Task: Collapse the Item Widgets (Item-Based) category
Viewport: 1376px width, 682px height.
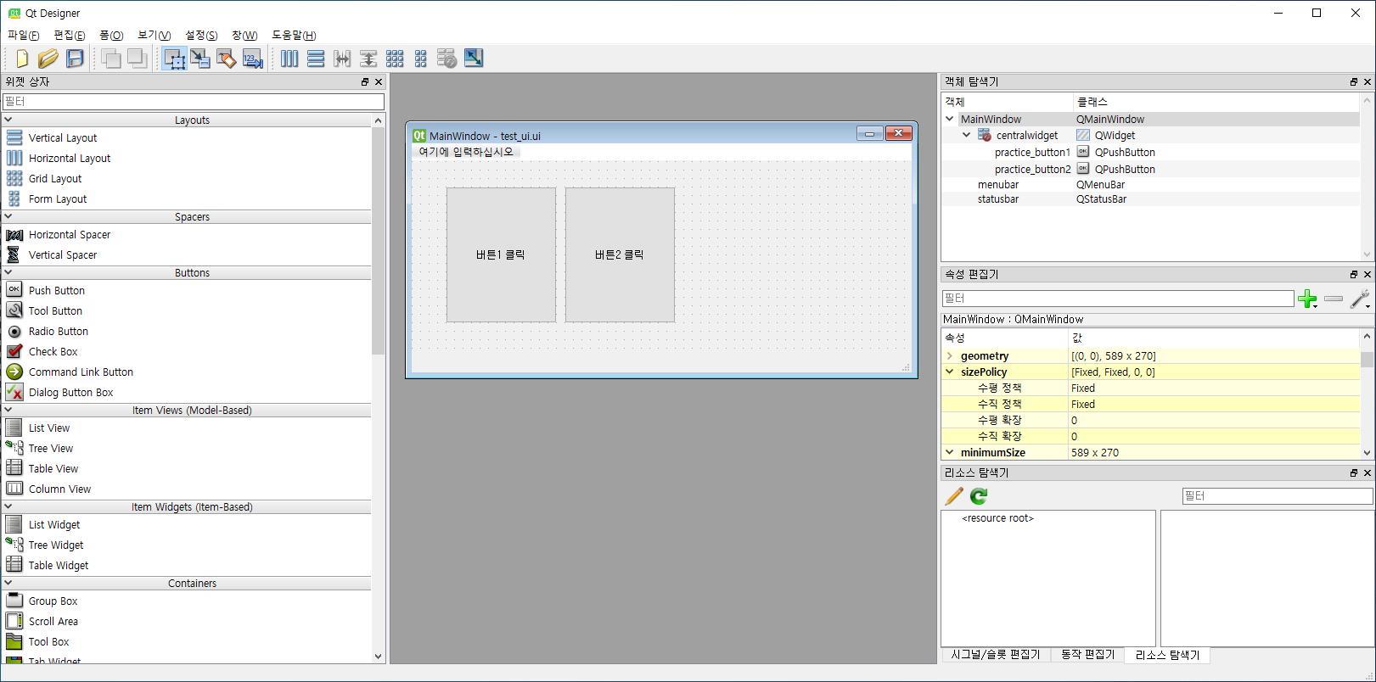Action: (8, 507)
